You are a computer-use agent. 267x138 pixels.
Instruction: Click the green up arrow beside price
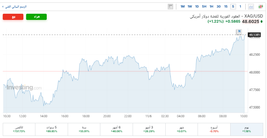(x=262, y=21)
